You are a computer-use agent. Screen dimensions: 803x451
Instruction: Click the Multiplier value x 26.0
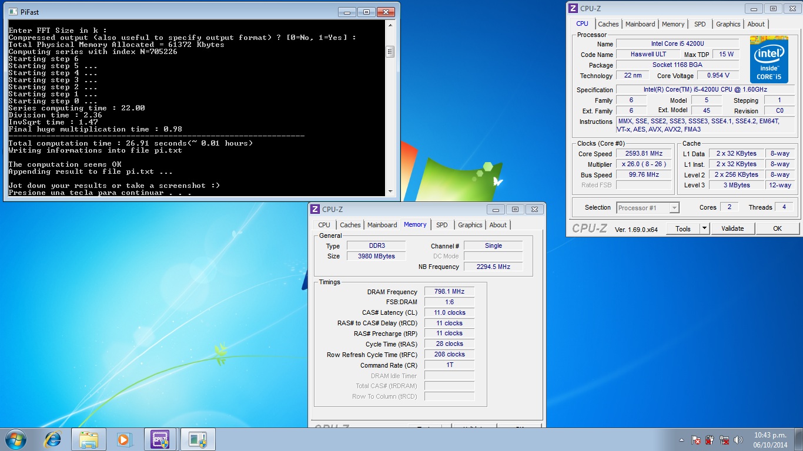[644, 164]
